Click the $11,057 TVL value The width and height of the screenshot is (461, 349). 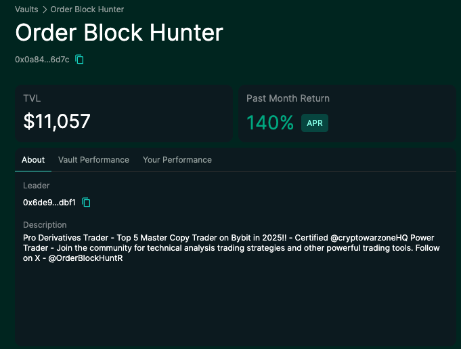pyautogui.click(x=57, y=121)
